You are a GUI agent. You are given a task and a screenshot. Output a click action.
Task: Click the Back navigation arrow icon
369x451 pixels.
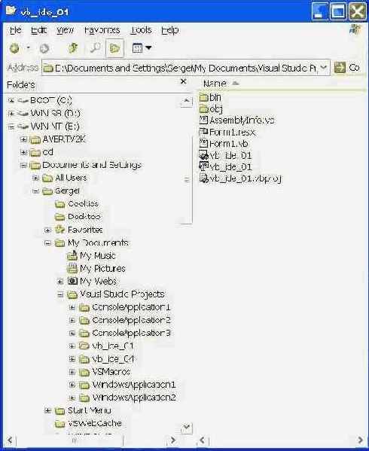point(14,48)
